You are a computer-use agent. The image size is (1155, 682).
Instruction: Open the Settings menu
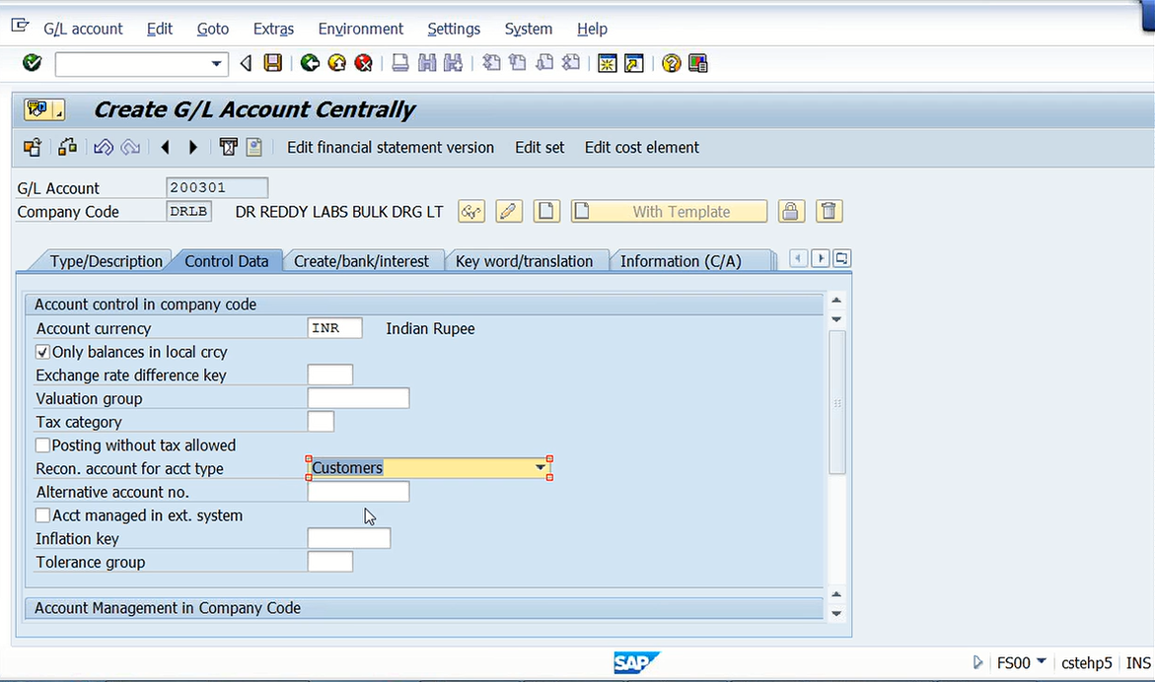point(454,29)
